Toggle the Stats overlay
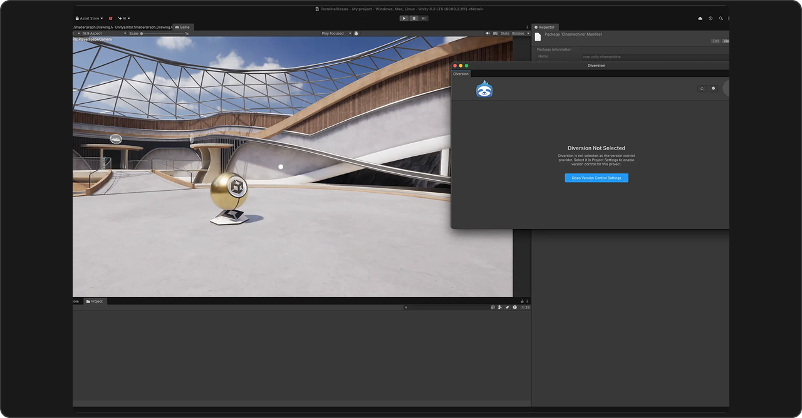 (505, 33)
